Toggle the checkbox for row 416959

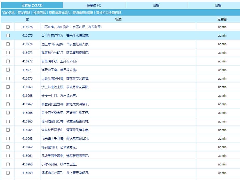pos(8,173)
